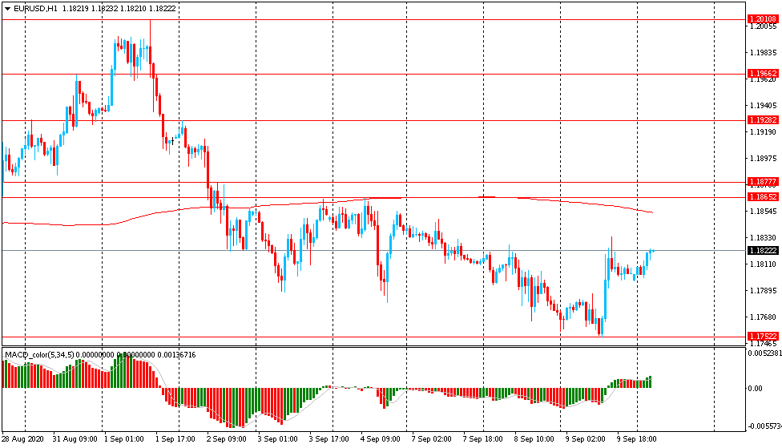Screen dimensions: 782x448
Task: Click the 4 Sep 09:00 time label
Action: [x=380, y=439]
